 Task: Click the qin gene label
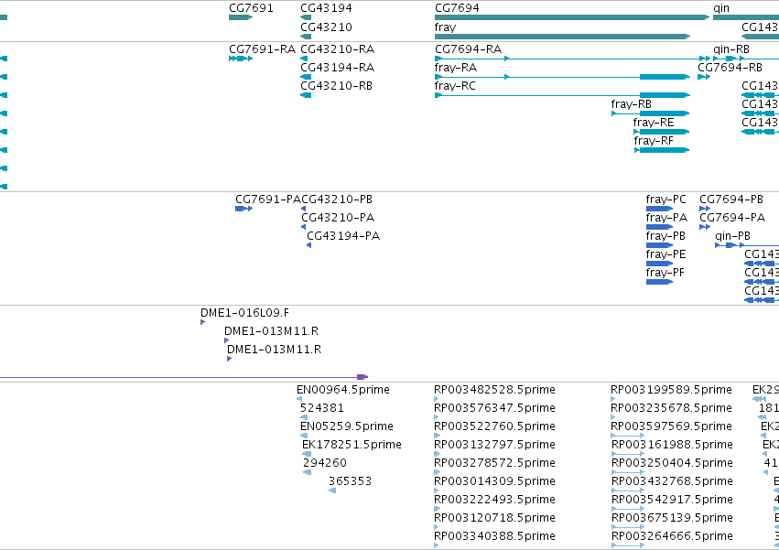click(x=721, y=8)
